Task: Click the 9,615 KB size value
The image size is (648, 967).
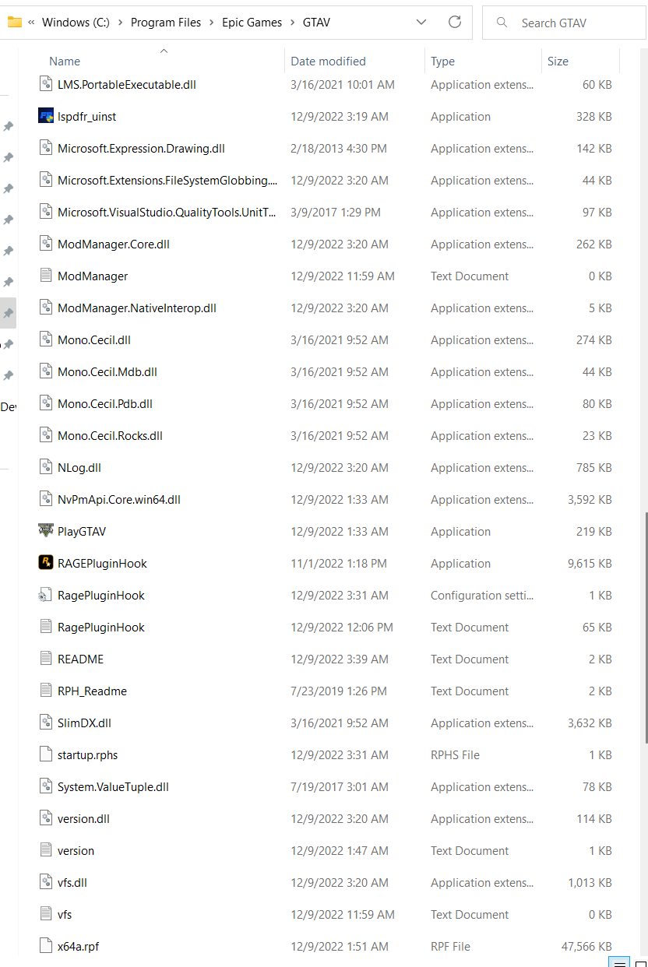Action: pos(590,563)
